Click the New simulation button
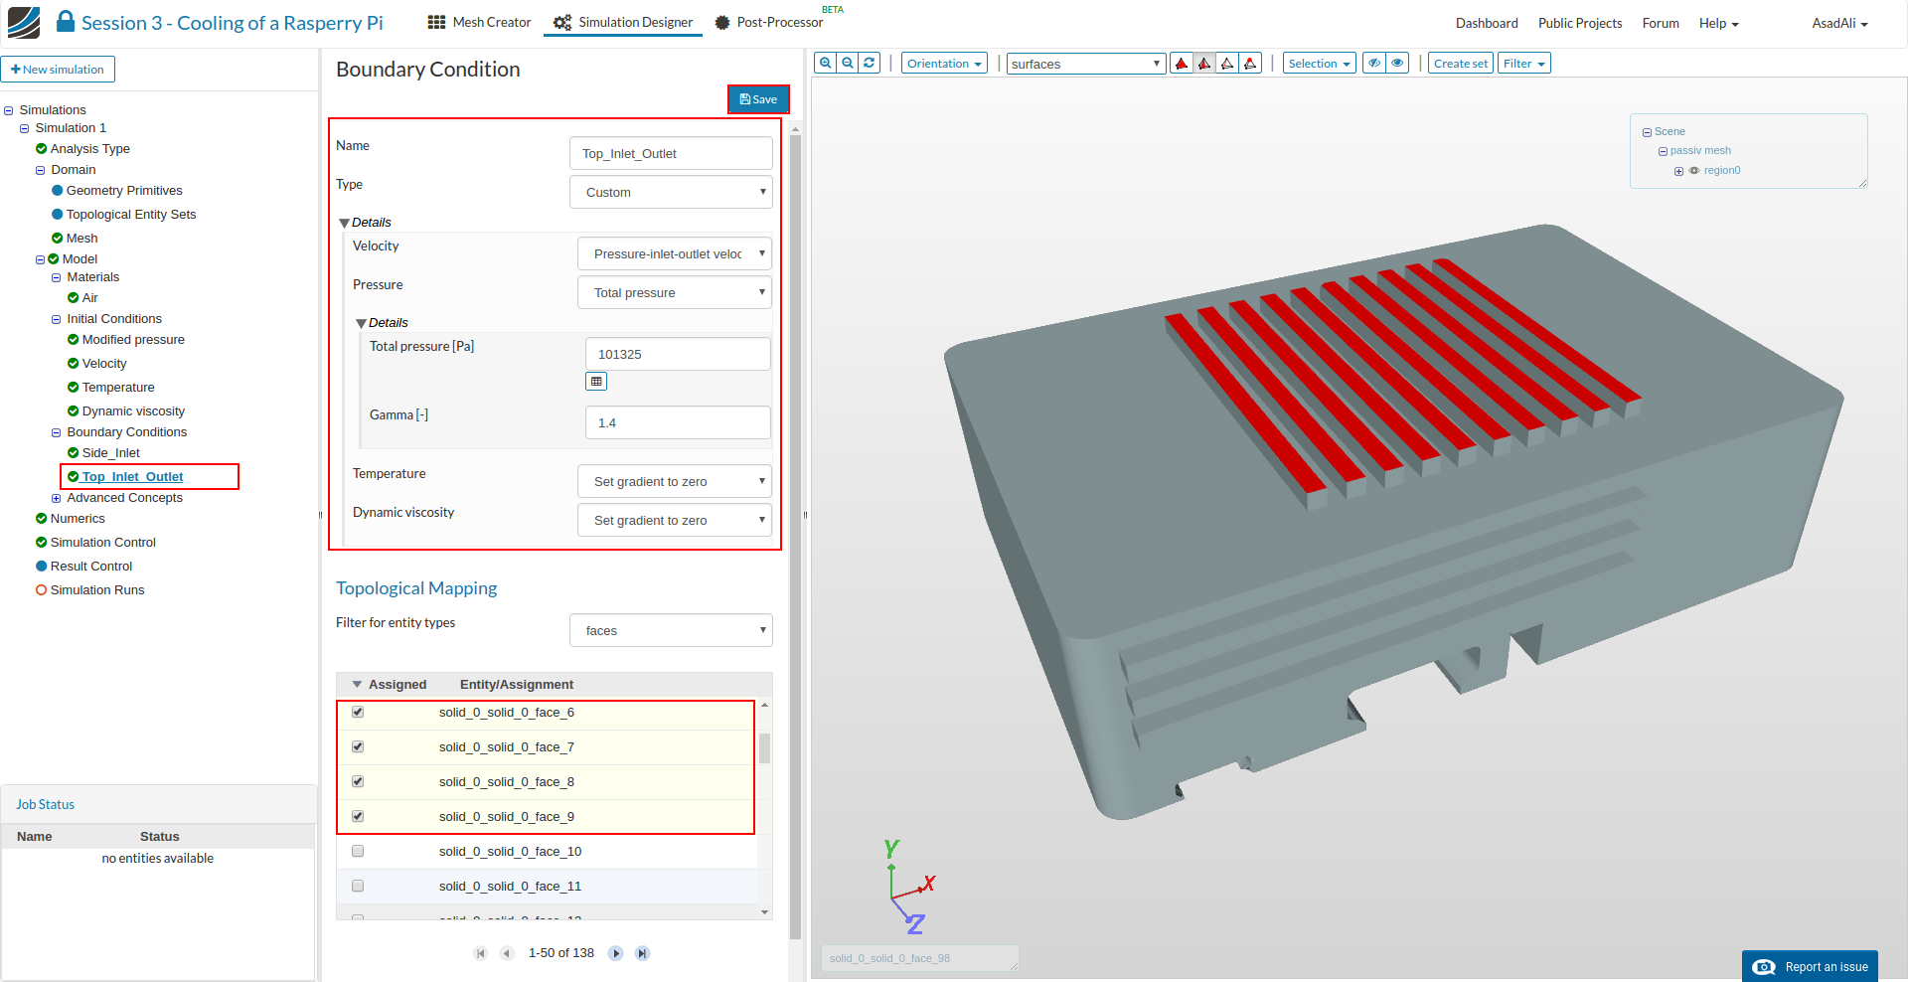Screen dimensions: 1908x982 coord(58,70)
